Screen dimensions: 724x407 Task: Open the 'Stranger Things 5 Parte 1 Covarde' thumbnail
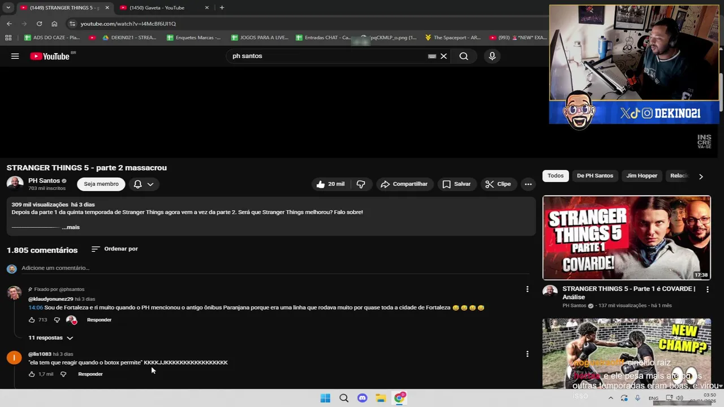[627, 238]
